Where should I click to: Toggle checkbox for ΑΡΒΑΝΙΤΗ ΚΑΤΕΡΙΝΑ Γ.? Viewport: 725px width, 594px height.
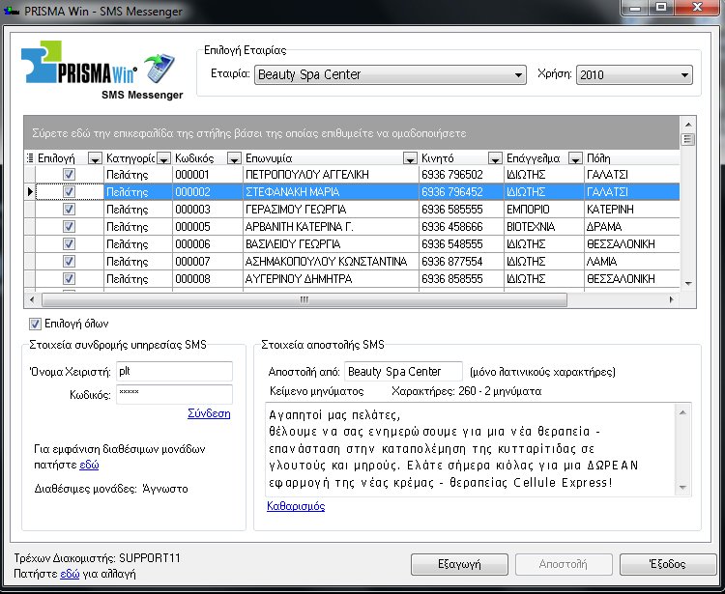[69, 226]
